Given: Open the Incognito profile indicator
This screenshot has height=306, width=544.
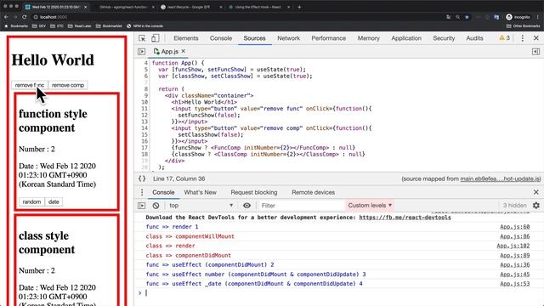Looking at the screenshot, I should pyautogui.click(x=518, y=17).
